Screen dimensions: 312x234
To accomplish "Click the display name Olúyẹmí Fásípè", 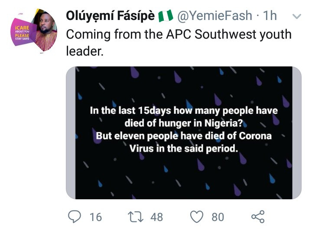I will [110, 16].
